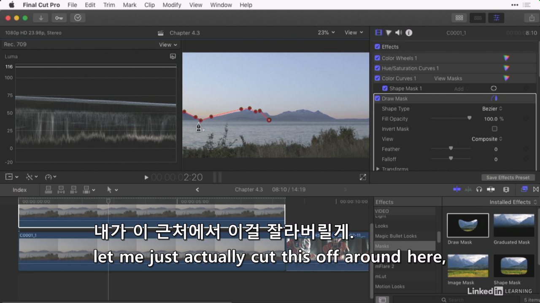
Task: Click insert clip edit icon
Action: click(x=61, y=190)
